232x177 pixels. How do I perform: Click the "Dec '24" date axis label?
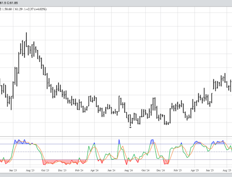click(161, 171)
